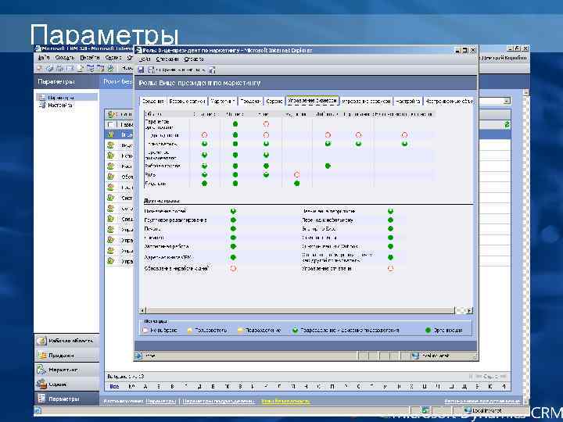Toggle Запись circle in the Роль row

(x=266, y=175)
